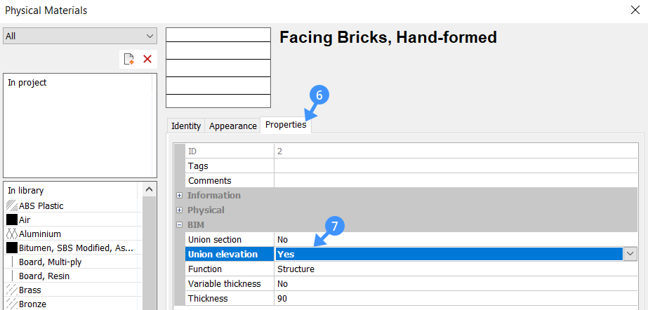Image resolution: width=648 pixels, height=310 pixels.
Task: Switch to the Identity tab
Action: 186,126
